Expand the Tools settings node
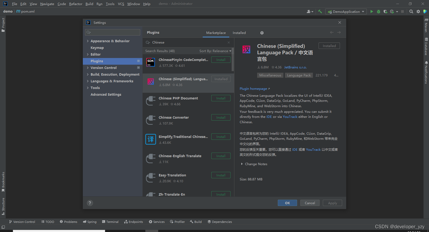 point(88,88)
